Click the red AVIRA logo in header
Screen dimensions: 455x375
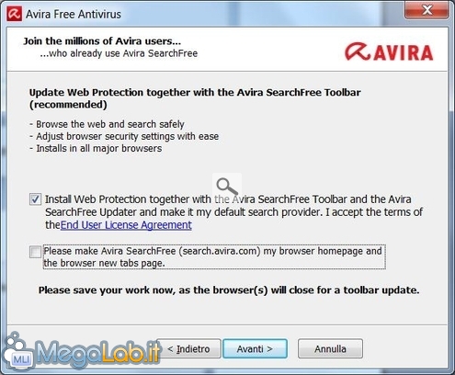coord(389,51)
